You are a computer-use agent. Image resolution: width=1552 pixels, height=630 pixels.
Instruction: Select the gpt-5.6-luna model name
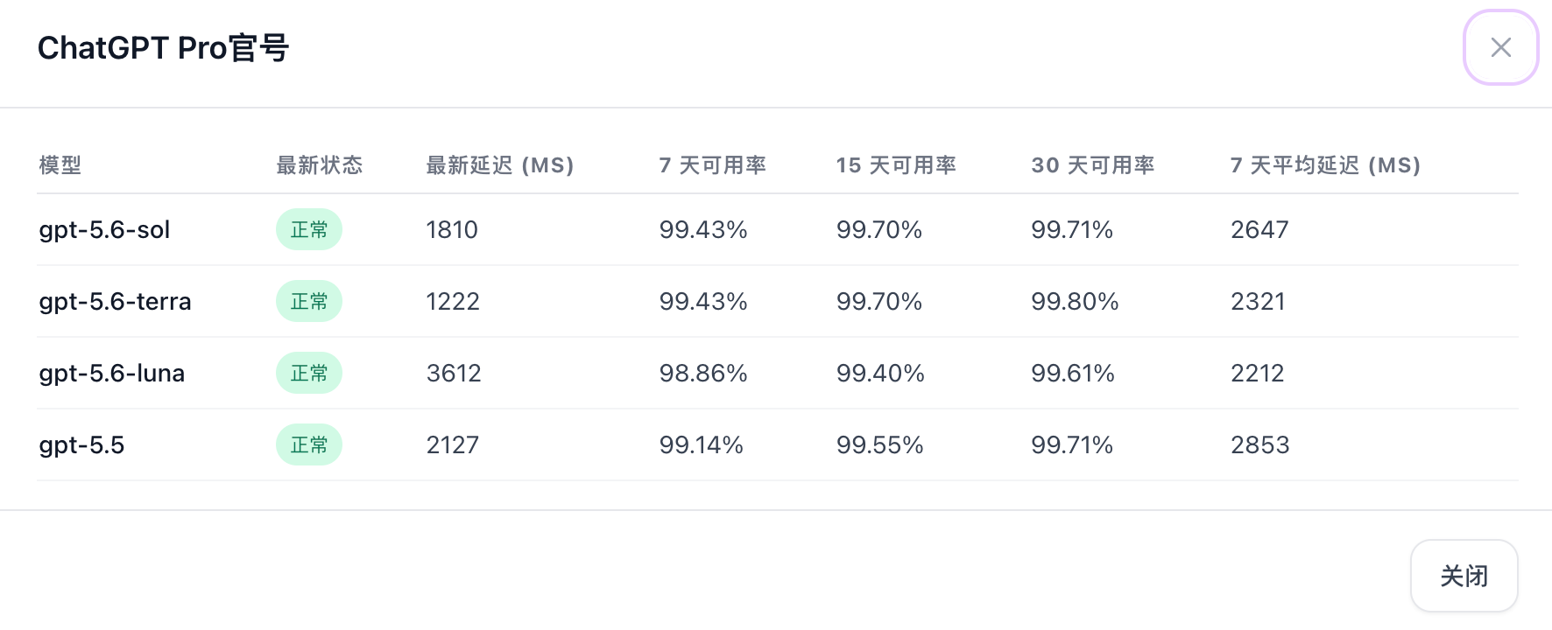pyautogui.click(x=111, y=374)
